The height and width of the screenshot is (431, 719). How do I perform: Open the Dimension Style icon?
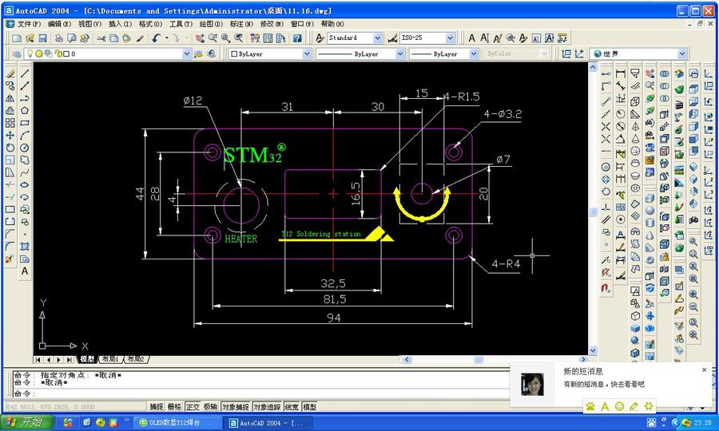tap(392, 38)
